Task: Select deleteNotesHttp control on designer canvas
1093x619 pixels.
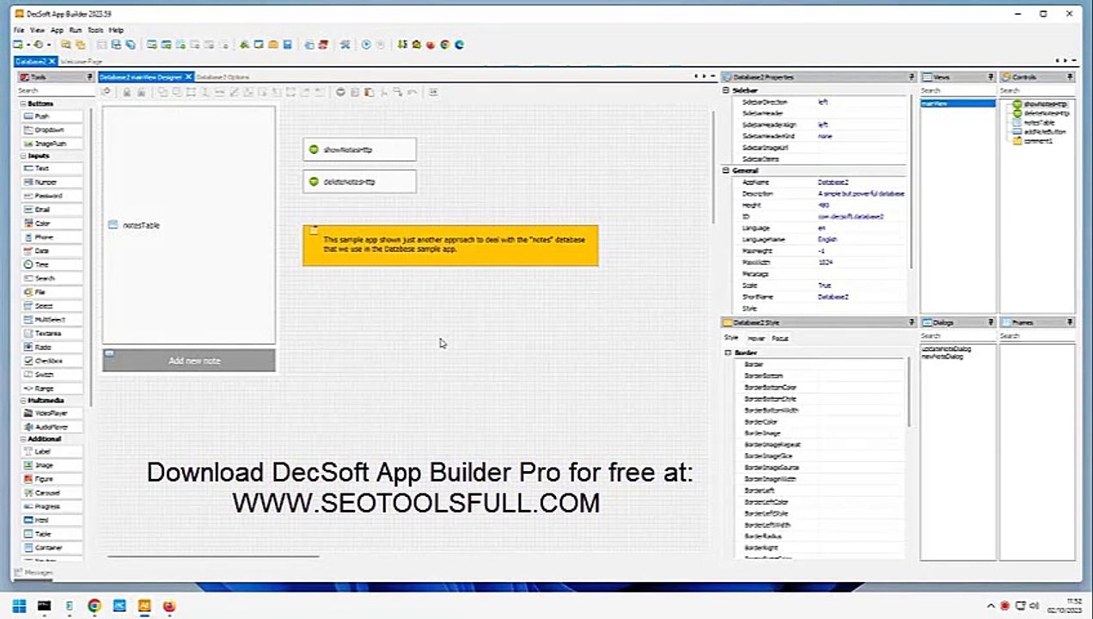Action: pyautogui.click(x=359, y=181)
